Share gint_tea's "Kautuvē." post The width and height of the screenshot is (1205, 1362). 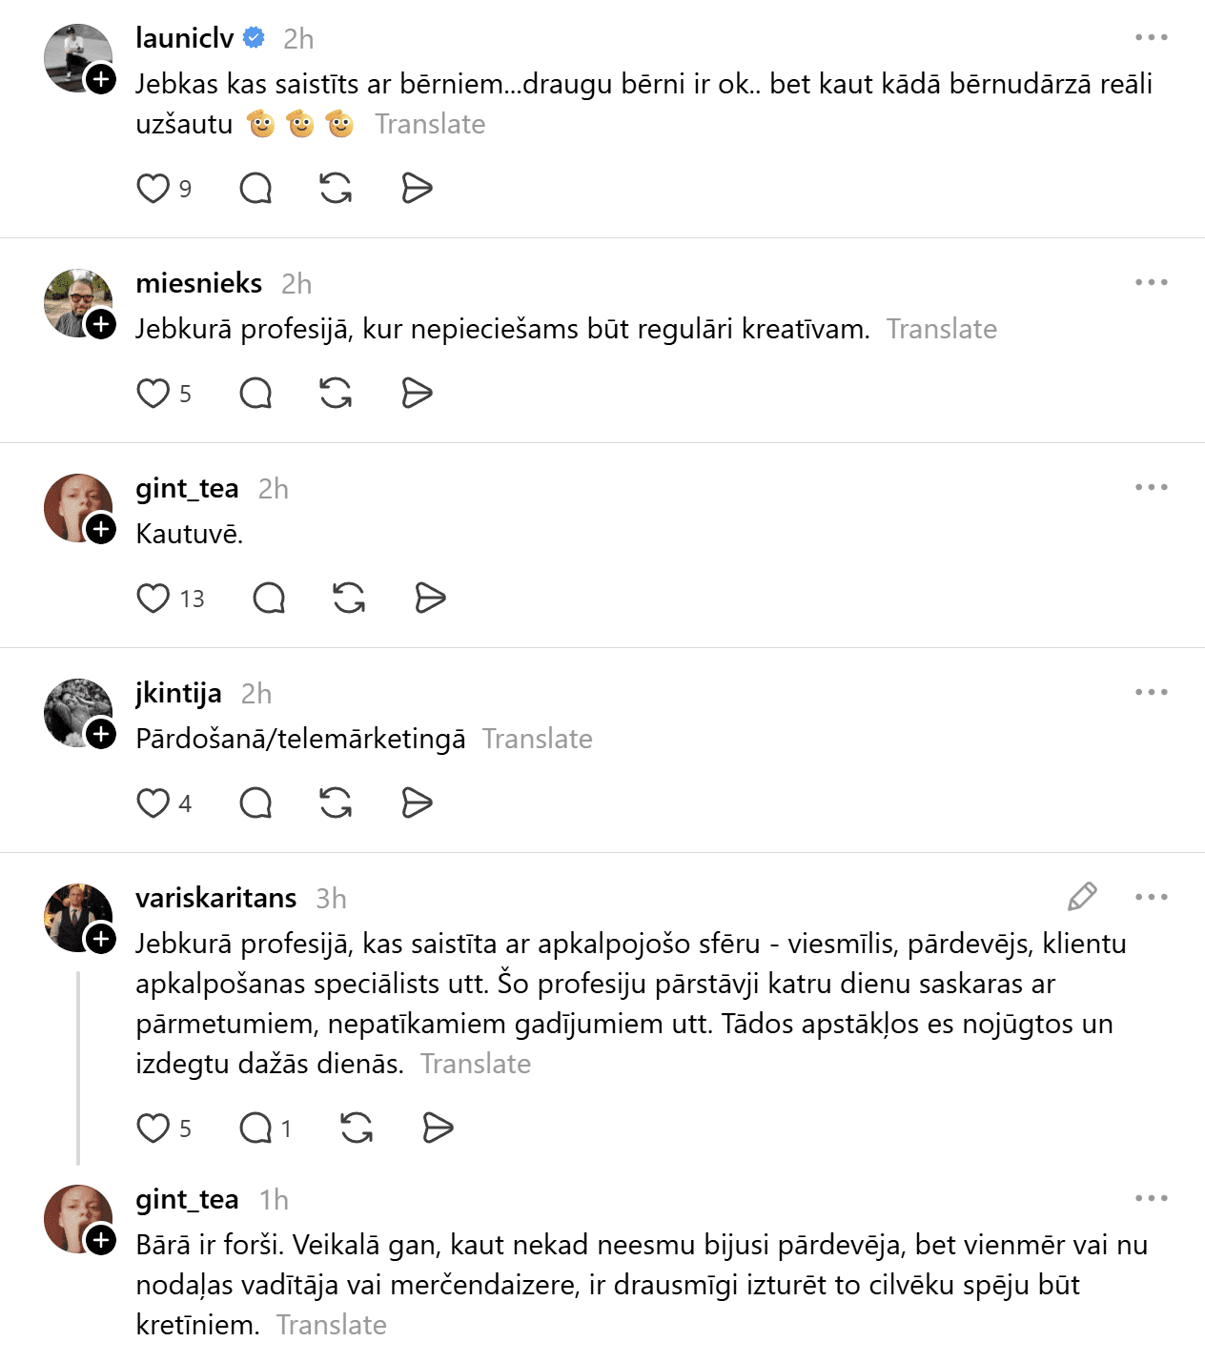(x=430, y=599)
